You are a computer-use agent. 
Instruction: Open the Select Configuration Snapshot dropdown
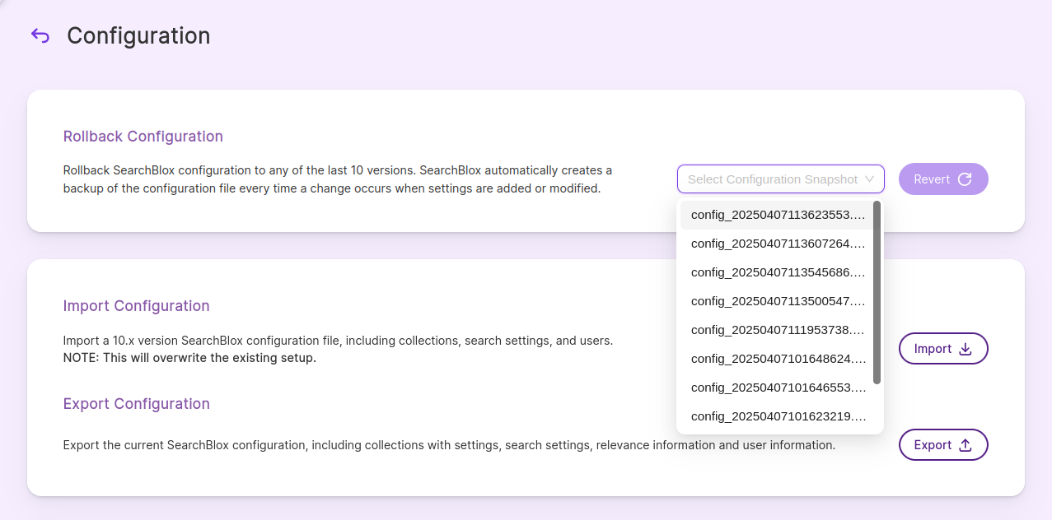(781, 179)
